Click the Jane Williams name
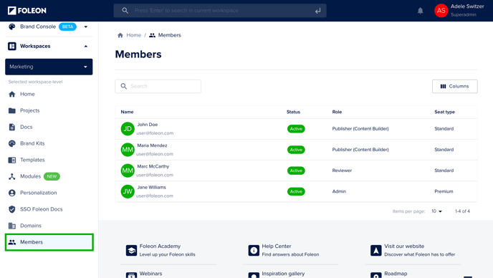 click(151, 188)
